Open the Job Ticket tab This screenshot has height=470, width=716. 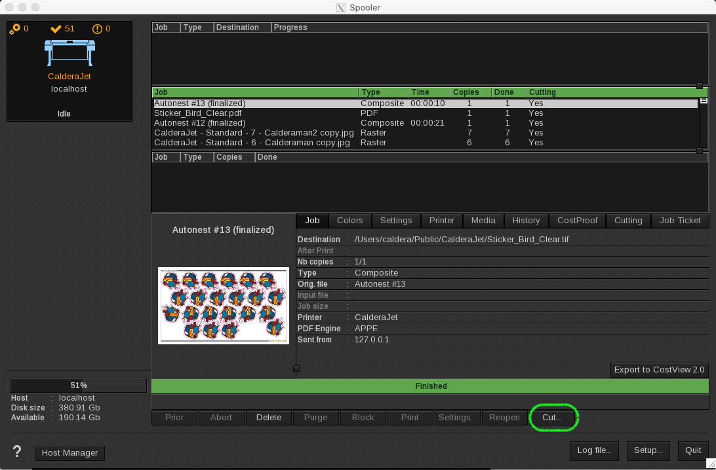(x=680, y=221)
